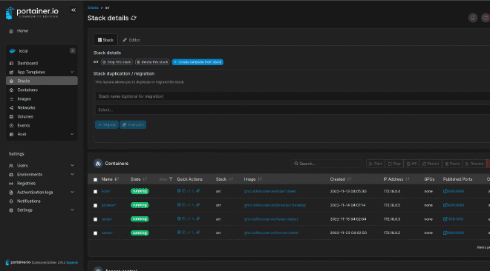Open Registries under Settings section

tap(26, 184)
